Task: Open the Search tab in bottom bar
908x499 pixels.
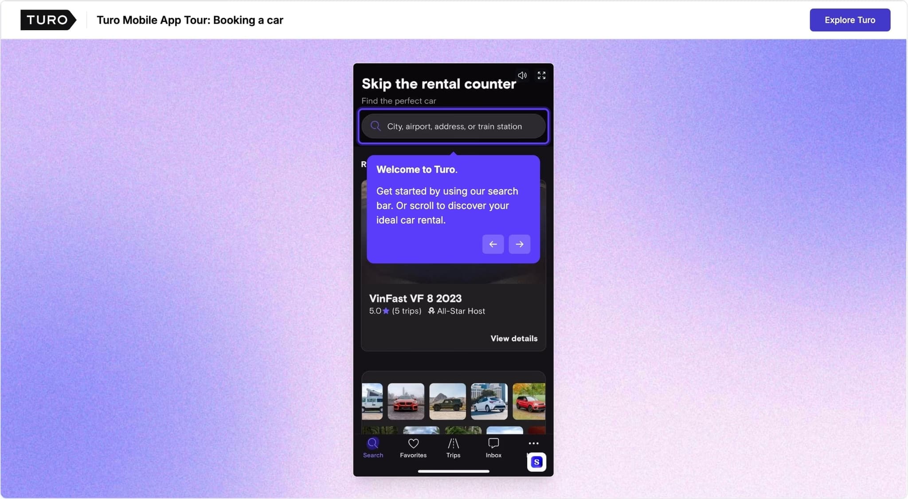Action: (373, 448)
